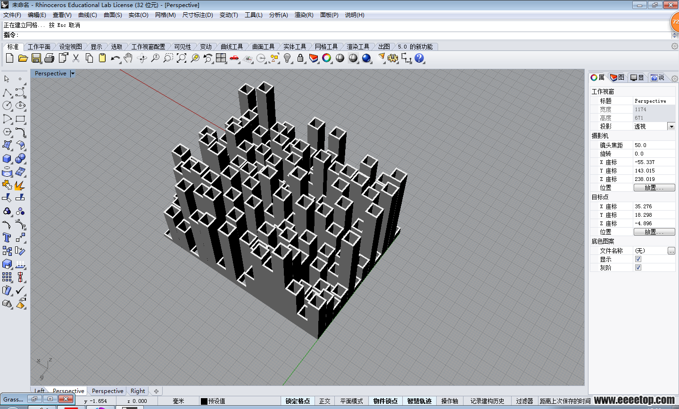Click the Cut scissors icon
The image size is (679, 409).
click(x=76, y=58)
